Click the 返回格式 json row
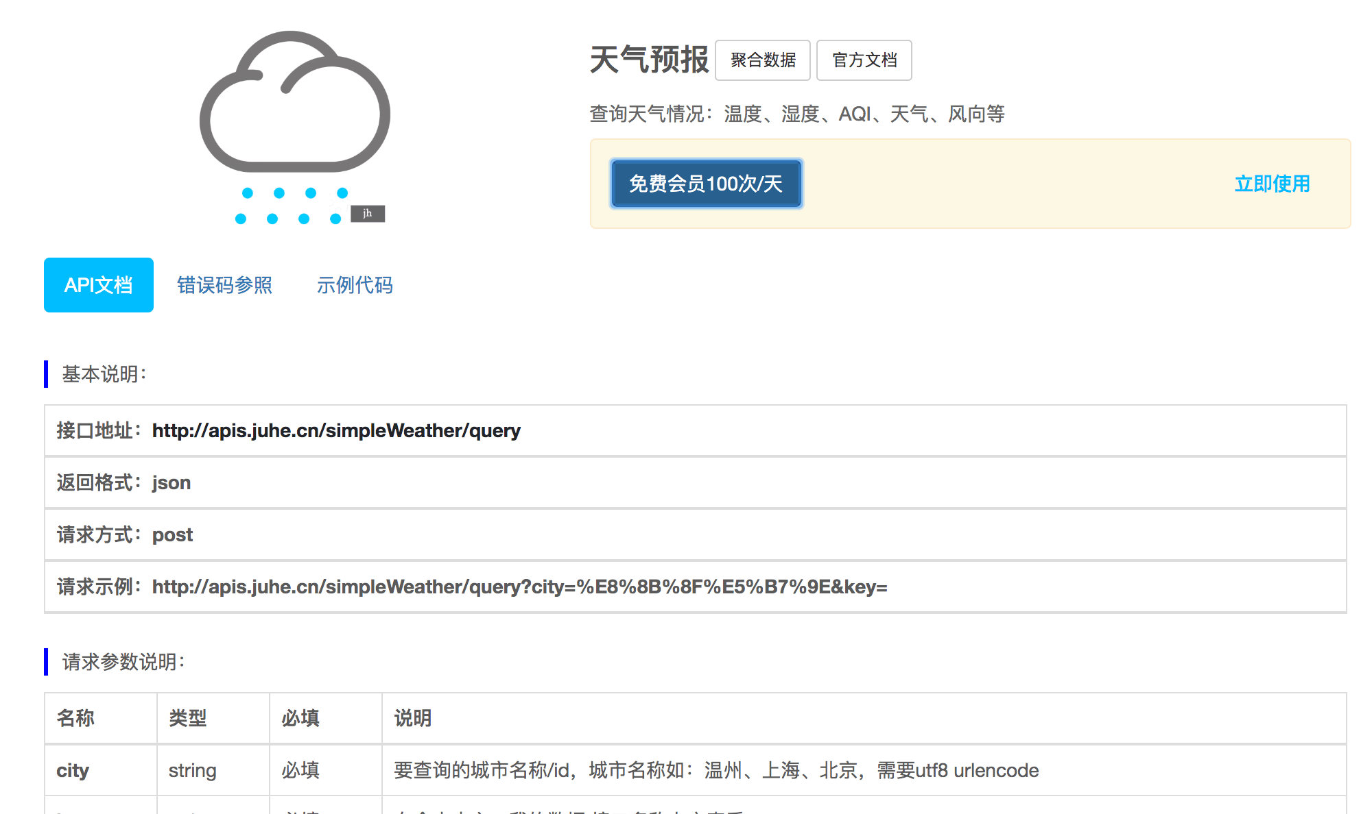This screenshot has height=814, width=1372. point(696,482)
